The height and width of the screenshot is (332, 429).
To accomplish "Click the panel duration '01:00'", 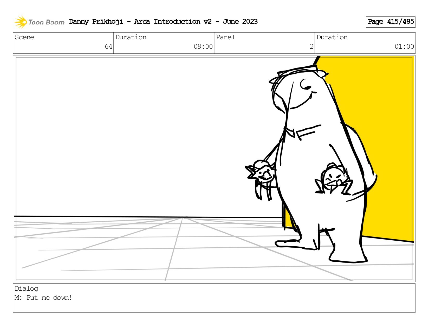I will click(x=404, y=47).
